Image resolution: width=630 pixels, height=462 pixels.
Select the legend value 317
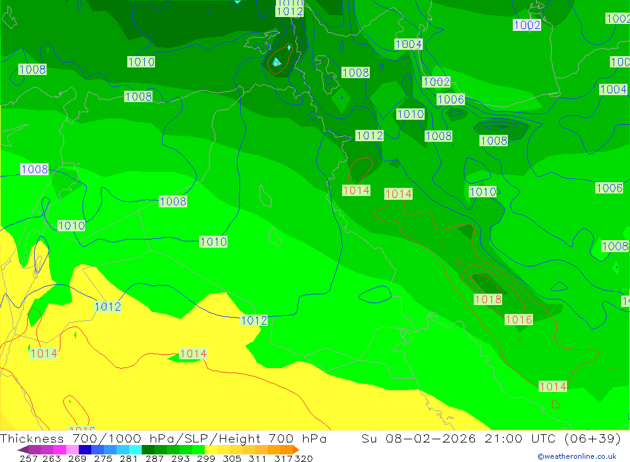[283, 458]
